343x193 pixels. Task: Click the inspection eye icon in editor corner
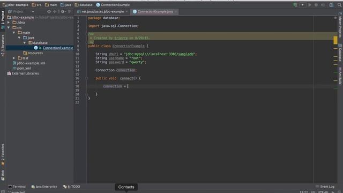(x=335, y=18)
